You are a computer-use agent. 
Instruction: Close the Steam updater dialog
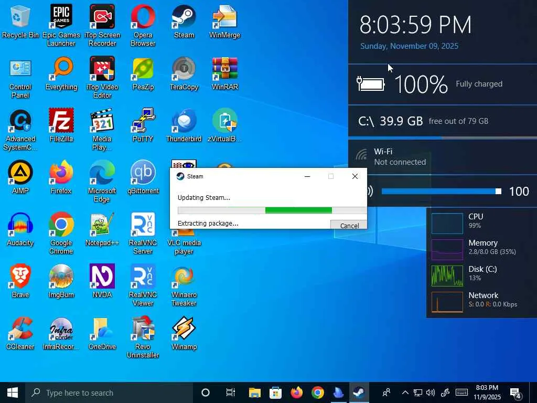click(355, 176)
